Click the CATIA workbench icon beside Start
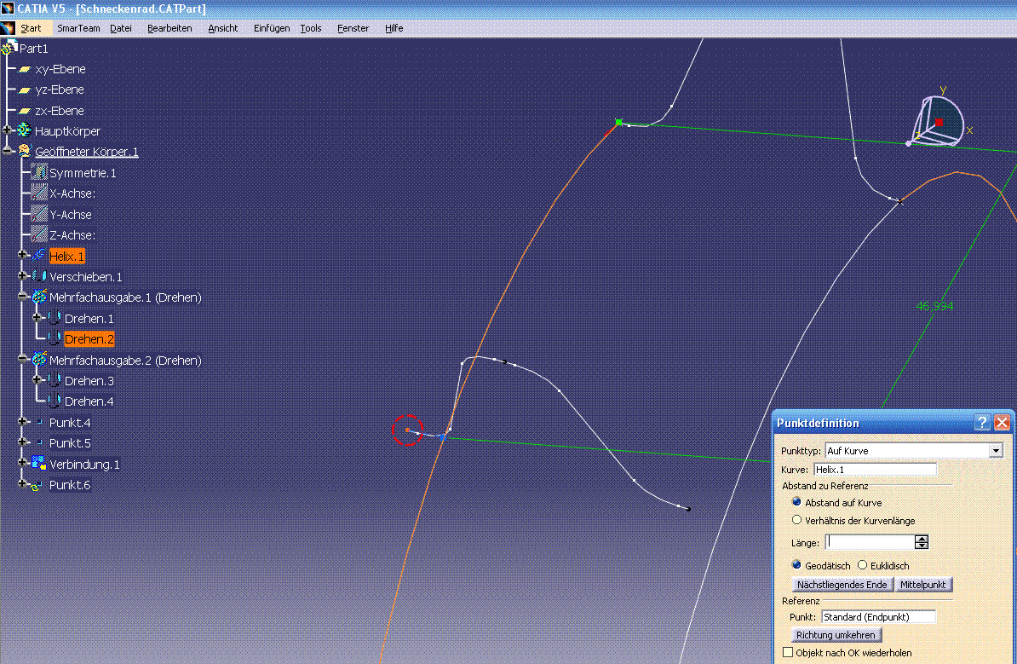 [x=8, y=28]
